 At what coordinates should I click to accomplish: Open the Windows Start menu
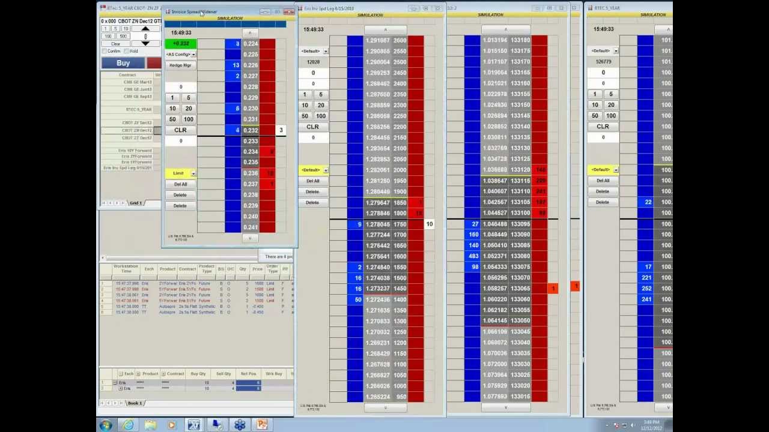click(106, 425)
